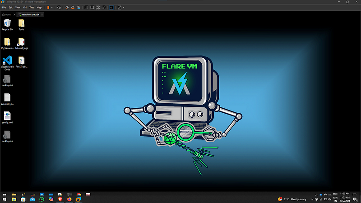Viewport: 361px width, 203px height.
Task: Open Brave browser from host taskbar
Action: tap(60, 199)
